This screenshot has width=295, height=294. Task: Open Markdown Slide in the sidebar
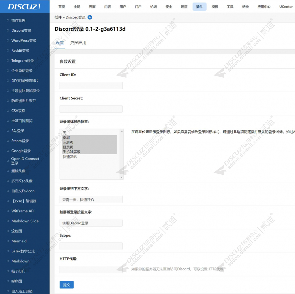coord(25,221)
